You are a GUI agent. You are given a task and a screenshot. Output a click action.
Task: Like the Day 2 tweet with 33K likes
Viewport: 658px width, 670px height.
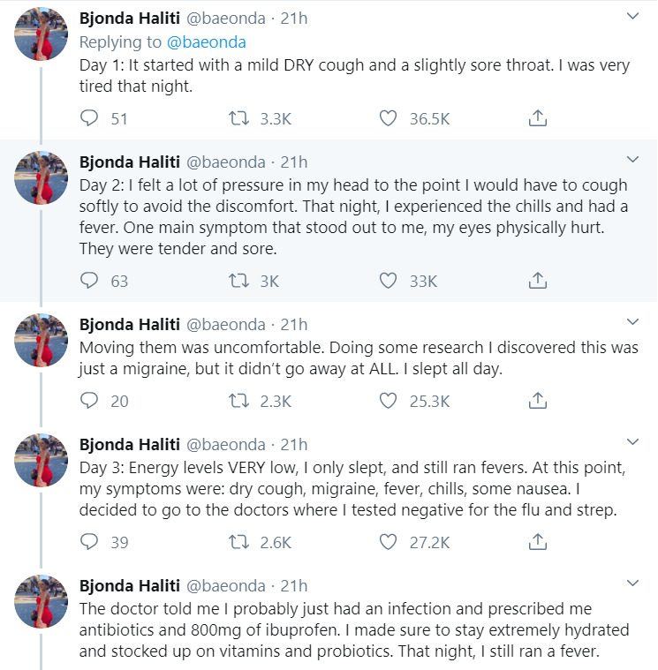click(x=388, y=281)
